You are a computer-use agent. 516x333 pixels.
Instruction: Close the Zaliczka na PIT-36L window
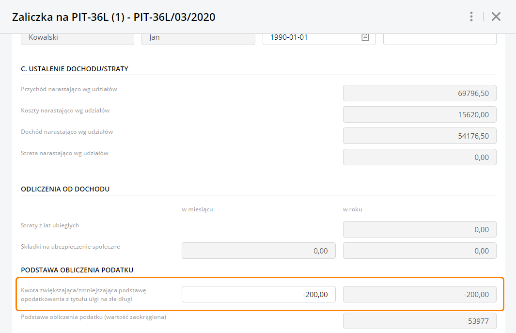point(496,17)
